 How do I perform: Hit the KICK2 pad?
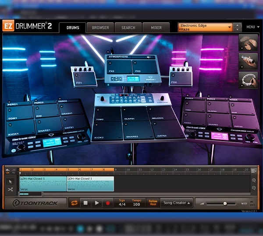tap(108, 131)
